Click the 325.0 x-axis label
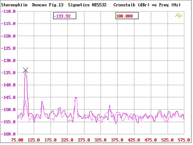 click(100, 140)
